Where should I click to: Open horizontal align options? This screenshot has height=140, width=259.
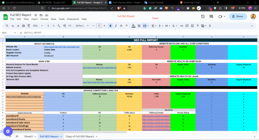pyautogui.click(x=154, y=26)
